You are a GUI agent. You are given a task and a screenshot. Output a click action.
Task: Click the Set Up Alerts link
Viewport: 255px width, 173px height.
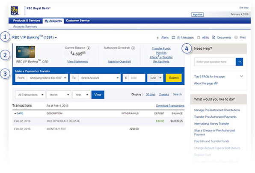pyautogui.click(x=161, y=62)
